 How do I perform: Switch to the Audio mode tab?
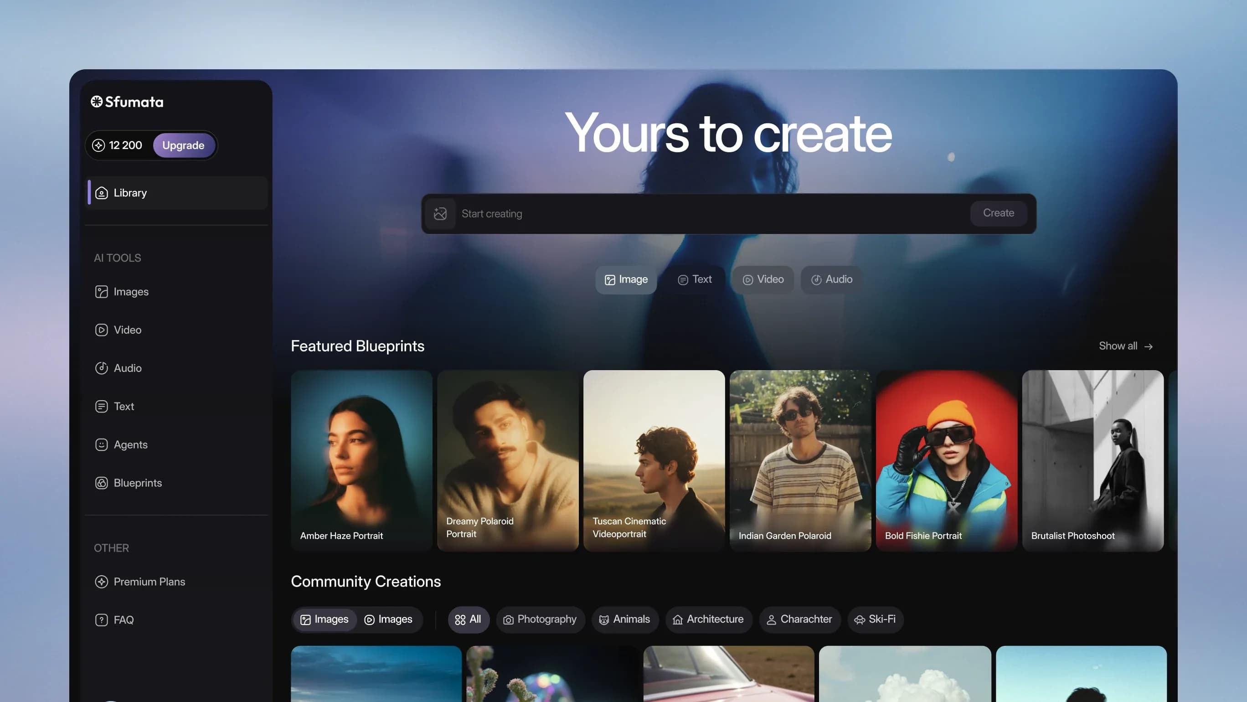coord(832,279)
